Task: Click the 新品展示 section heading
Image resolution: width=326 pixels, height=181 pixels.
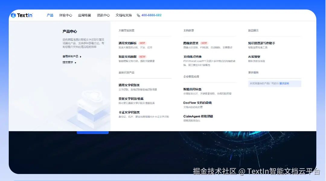Action: tap(253, 30)
